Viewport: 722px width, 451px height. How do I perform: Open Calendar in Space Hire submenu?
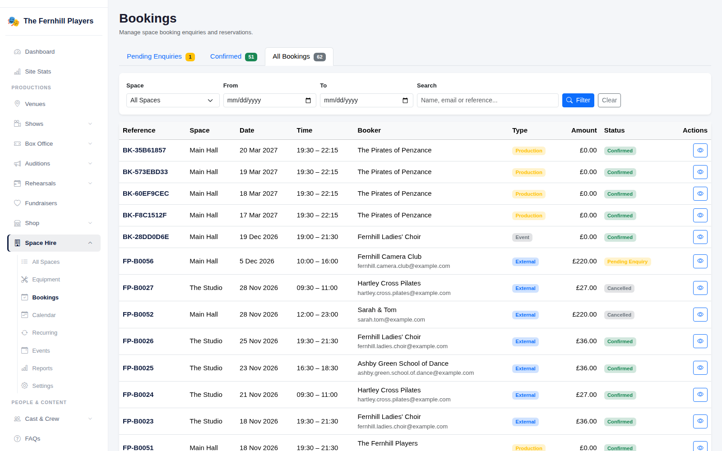pyautogui.click(x=44, y=315)
